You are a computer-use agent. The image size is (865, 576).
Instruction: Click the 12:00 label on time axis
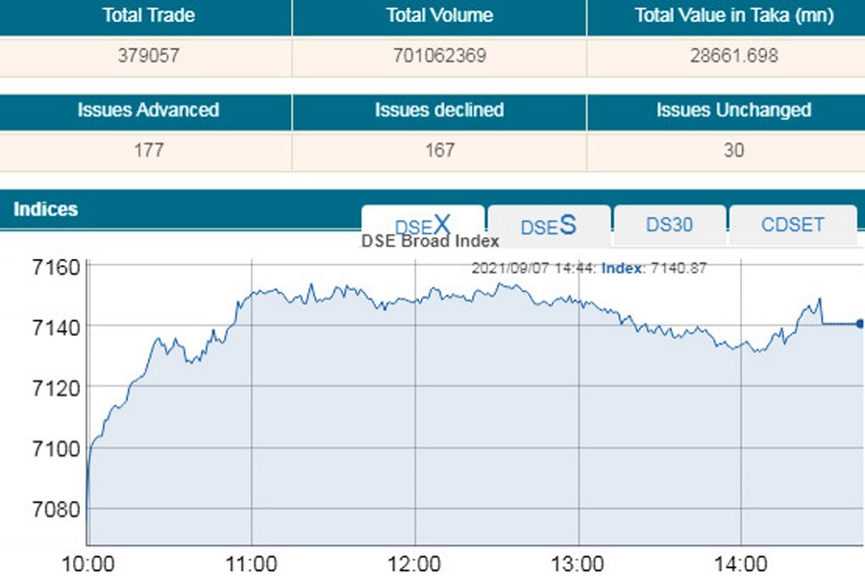point(414,563)
